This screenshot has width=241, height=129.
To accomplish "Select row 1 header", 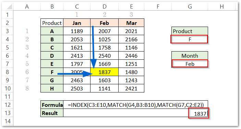I will 8,15.
